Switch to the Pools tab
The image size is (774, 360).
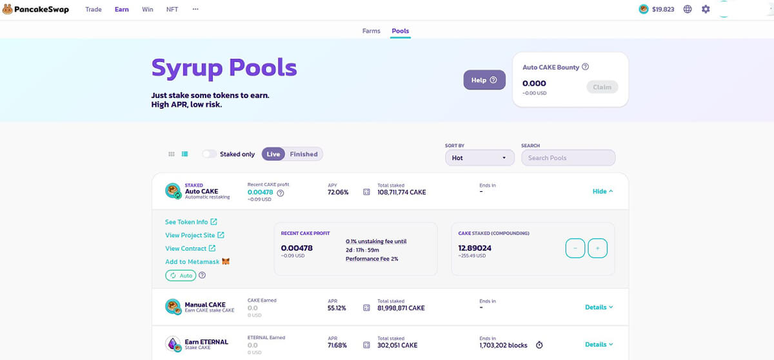[x=401, y=31]
